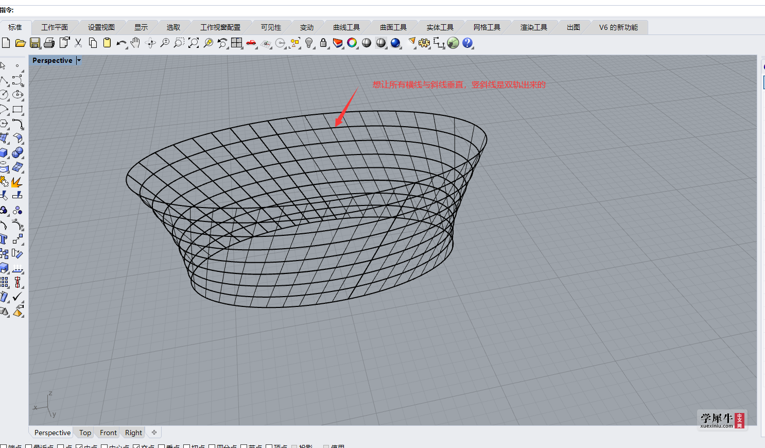This screenshot has height=448, width=765.
Task: Paste from clipboard using the clipboard icon
Action: (x=107, y=43)
